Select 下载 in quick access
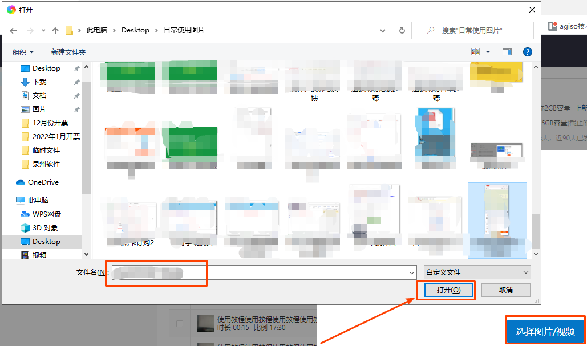587x346 pixels. pos(39,82)
